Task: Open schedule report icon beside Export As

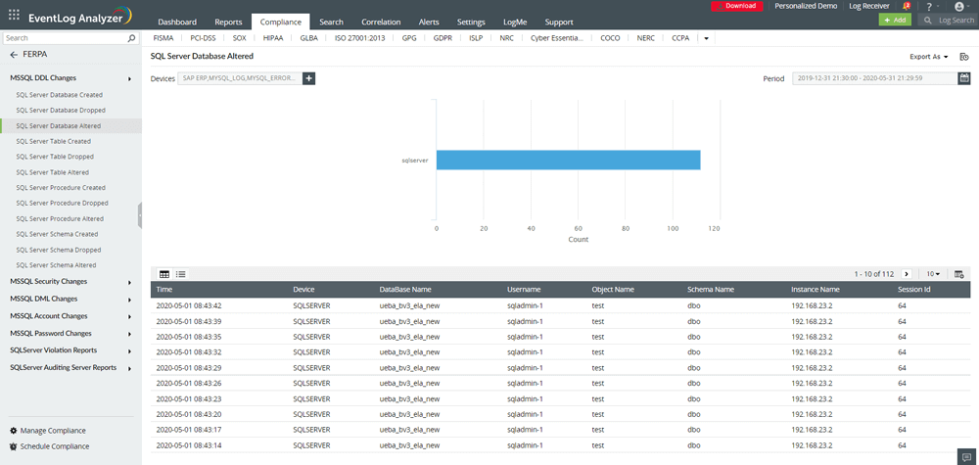Action: point(964,57)
